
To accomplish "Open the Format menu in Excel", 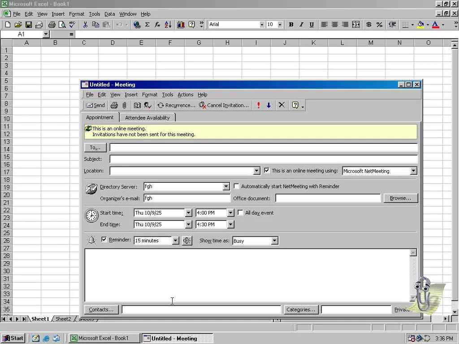I will [x=76, y=14].
